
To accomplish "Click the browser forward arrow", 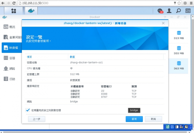I will coord(8,3).
